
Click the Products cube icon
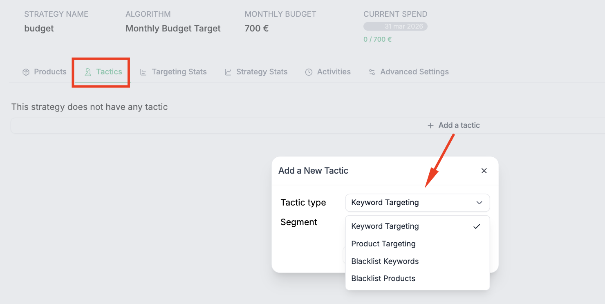tap(26, 72)
